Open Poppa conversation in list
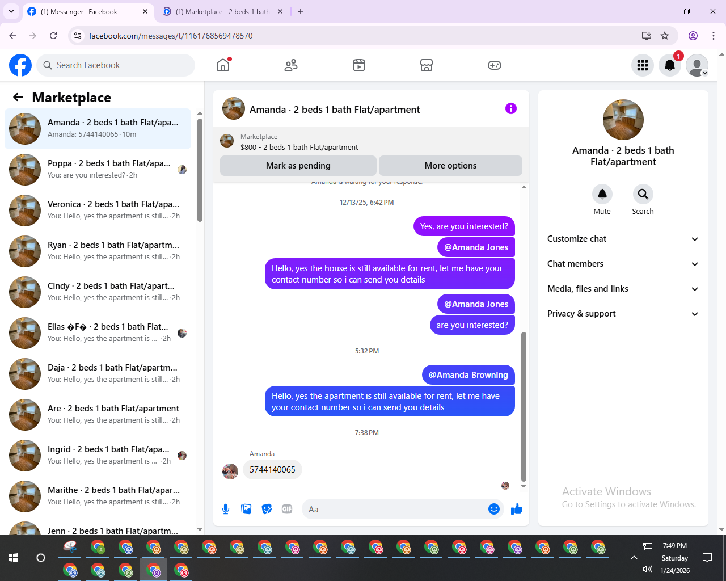 pyautogui.click(x=98, y=170)
